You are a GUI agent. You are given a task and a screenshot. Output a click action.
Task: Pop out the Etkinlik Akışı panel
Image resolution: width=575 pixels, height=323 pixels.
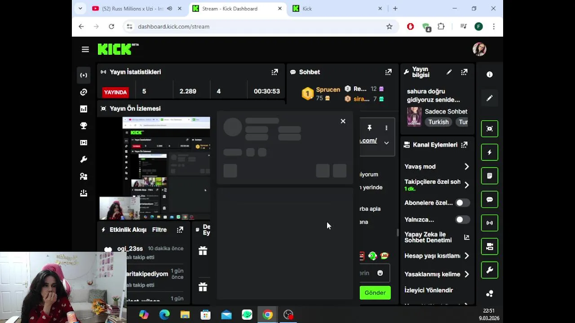[x=180, y=230]
